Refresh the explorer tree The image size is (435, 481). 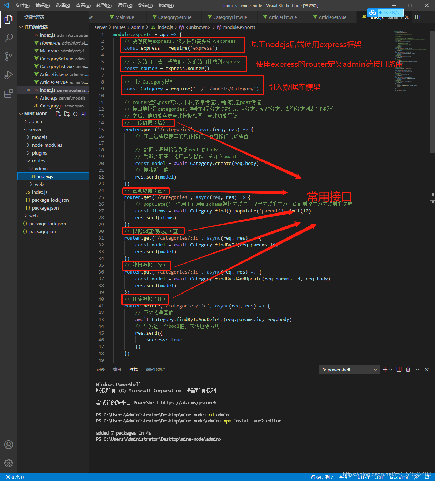coord(75,114)
